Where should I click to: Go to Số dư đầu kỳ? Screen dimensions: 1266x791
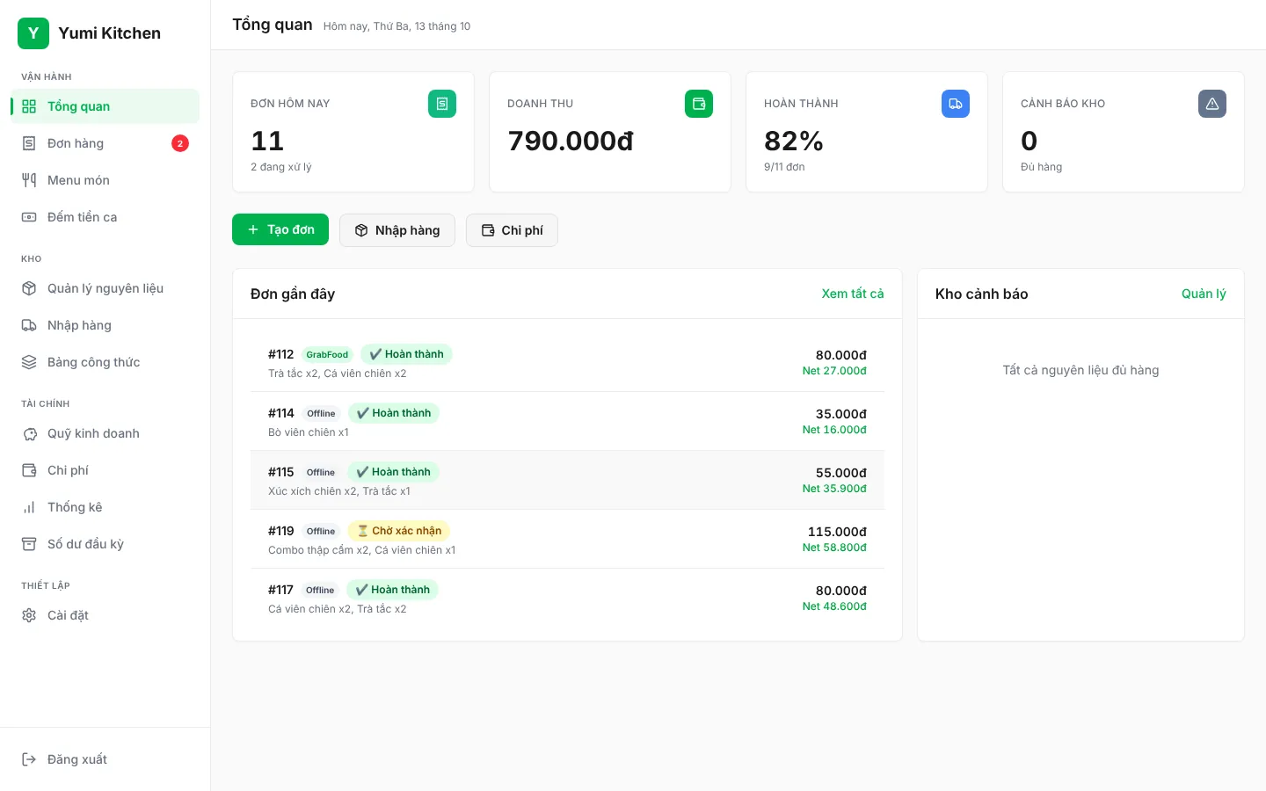tap(105, 544)
